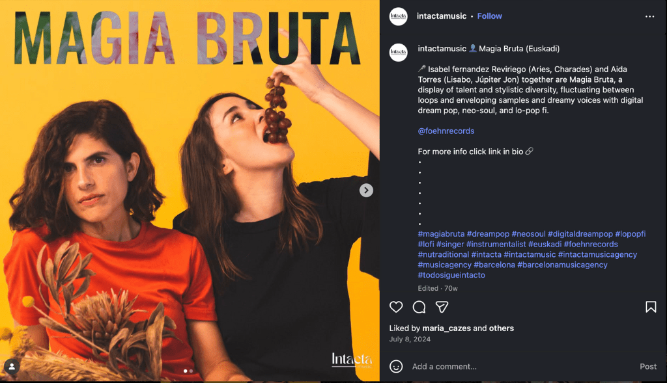Select the second carousel dot indicator
667x383 pixels.
[x=191, y=371]
